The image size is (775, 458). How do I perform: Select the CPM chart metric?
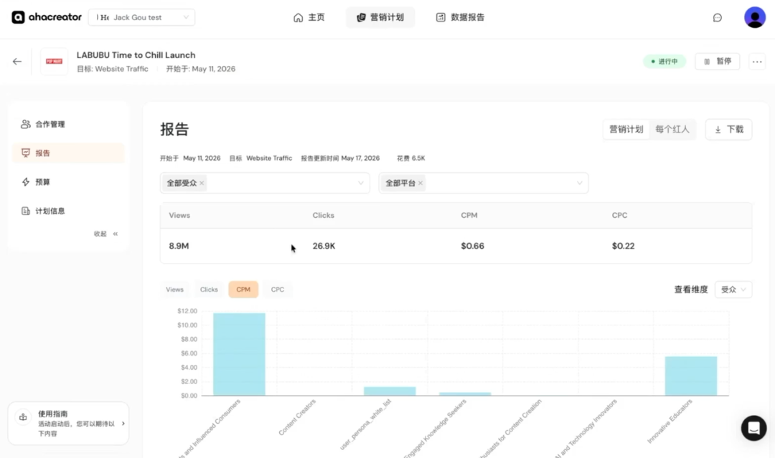pos(243,290)
